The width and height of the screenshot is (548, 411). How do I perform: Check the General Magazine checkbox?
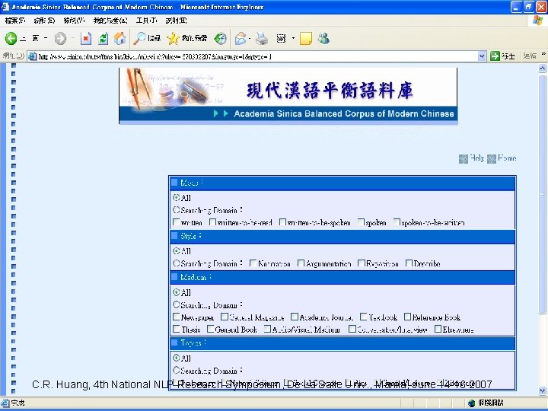(225, 317)
